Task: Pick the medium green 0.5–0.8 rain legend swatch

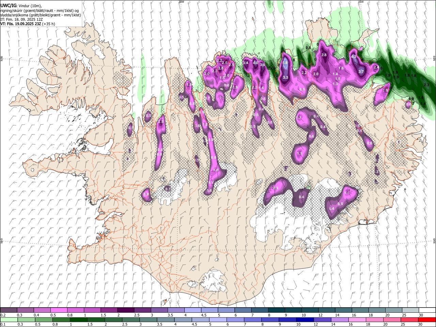Action: 44,320
